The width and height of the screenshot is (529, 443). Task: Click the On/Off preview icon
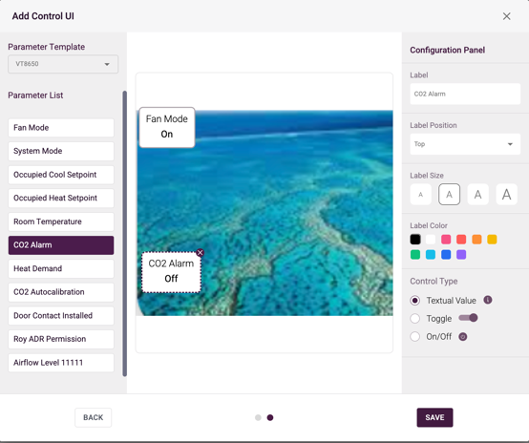463,337
